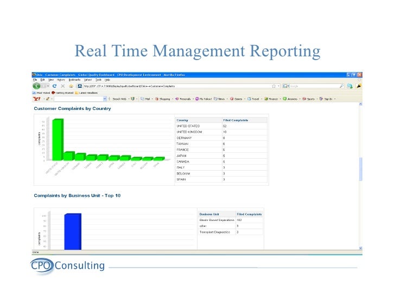This screenshot has height=305, width=395.
Task: Open the Bookmarks menu
Action: [74, 80]
